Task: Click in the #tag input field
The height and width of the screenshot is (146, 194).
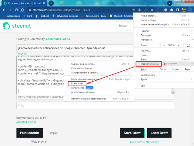Action: [95, 106]
